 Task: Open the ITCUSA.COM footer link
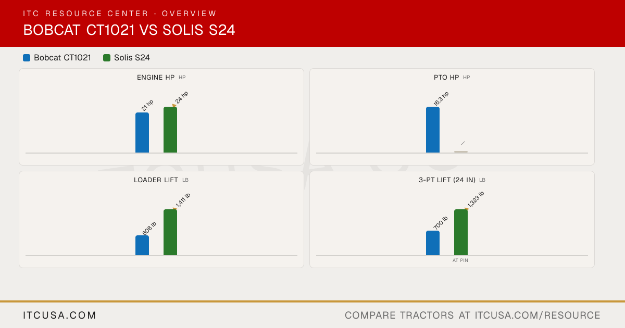60,315
